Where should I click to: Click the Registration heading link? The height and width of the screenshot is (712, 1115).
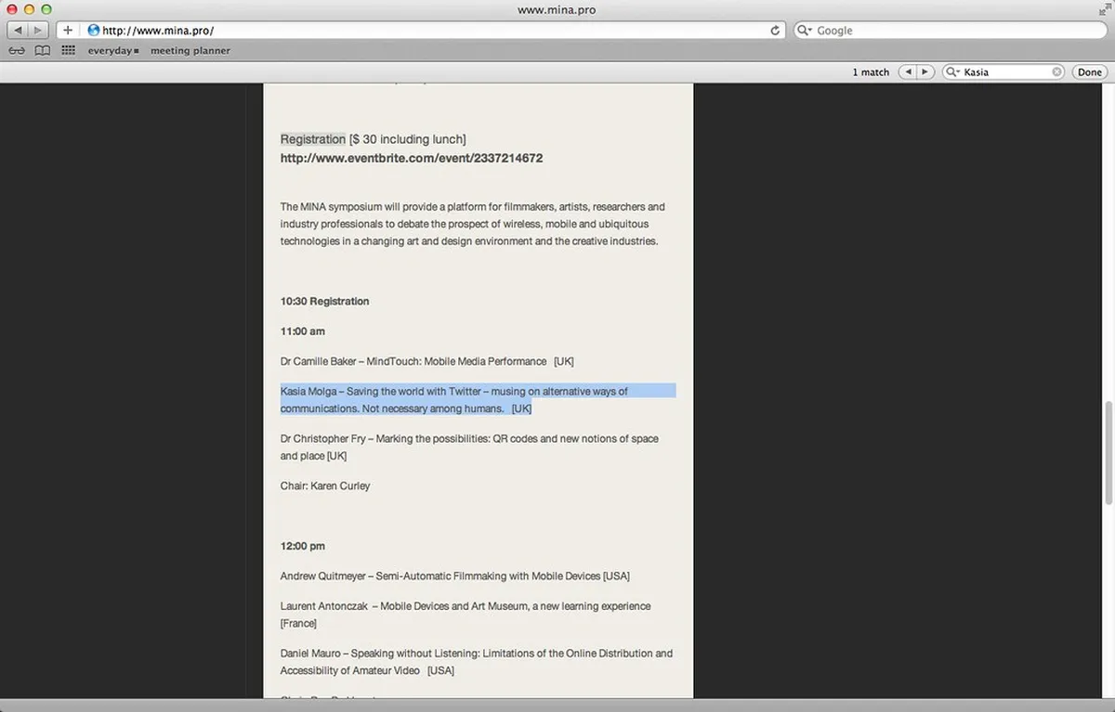click(313, 139)
